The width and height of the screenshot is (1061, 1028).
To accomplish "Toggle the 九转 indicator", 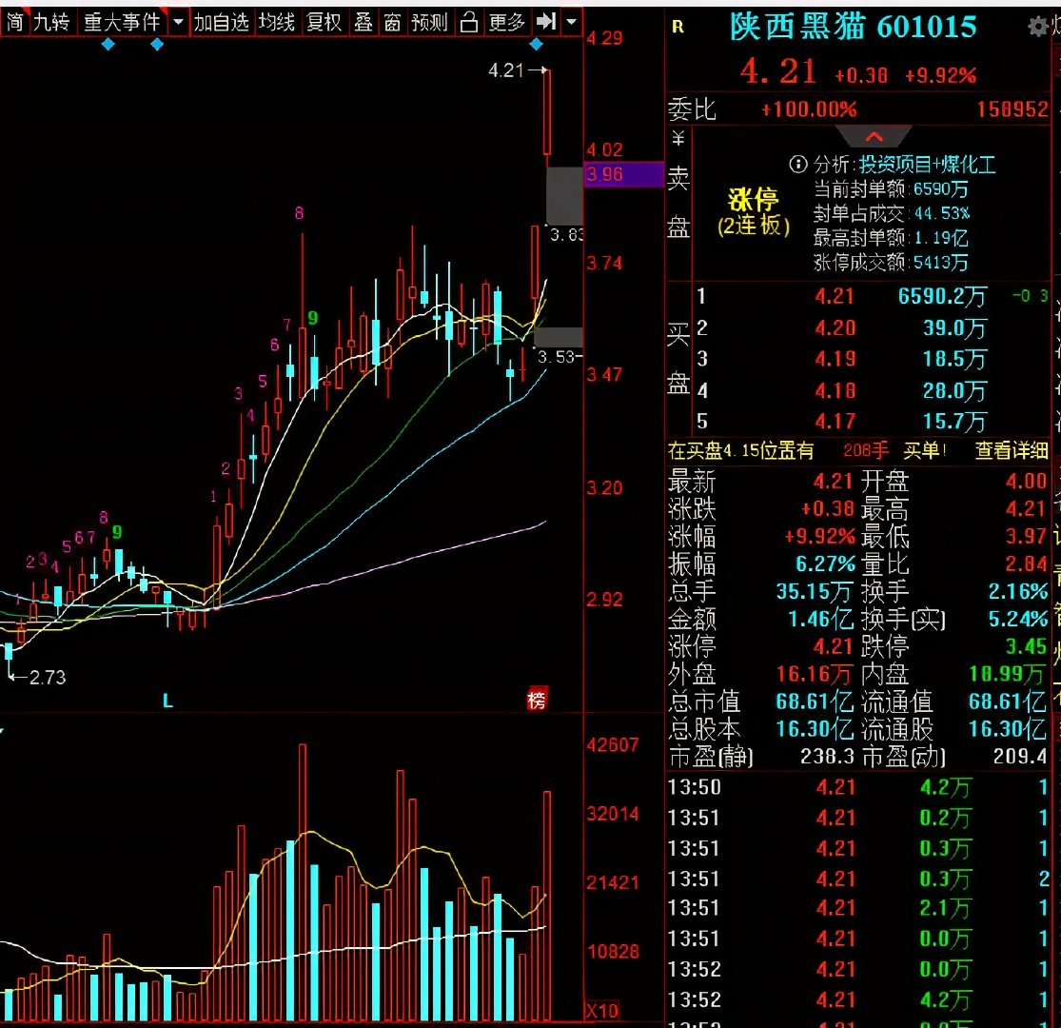I will [51, 22].
